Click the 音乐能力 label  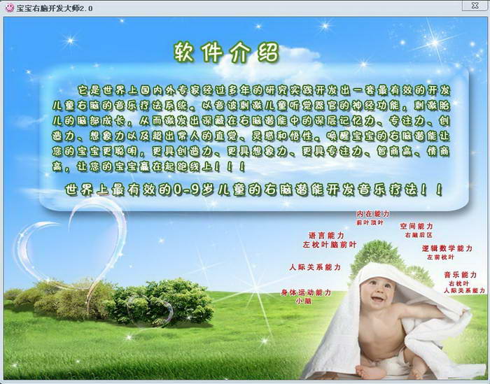pyautogui.click(x=460, y=275)
